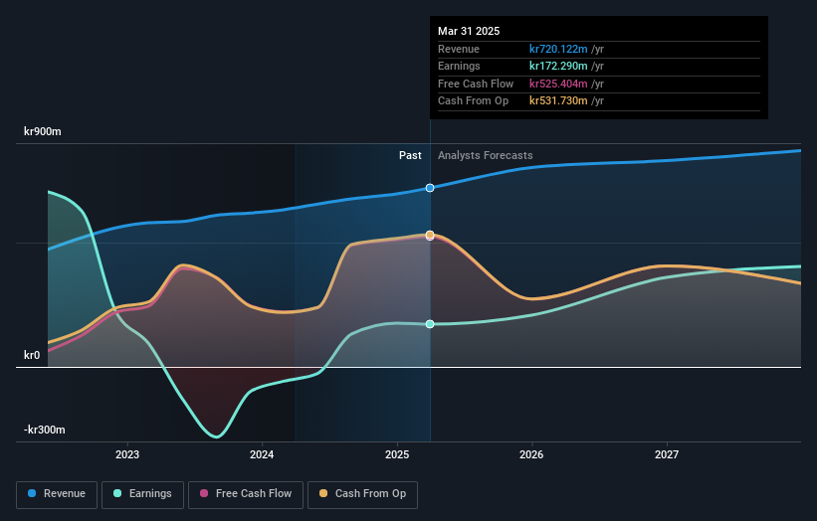Click the kr531.730m cash from op value
Screen dimensions: 817x521
(x=558, y=101)
